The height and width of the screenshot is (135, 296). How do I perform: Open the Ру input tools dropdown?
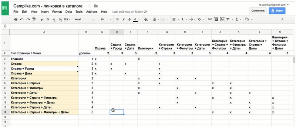249,19
